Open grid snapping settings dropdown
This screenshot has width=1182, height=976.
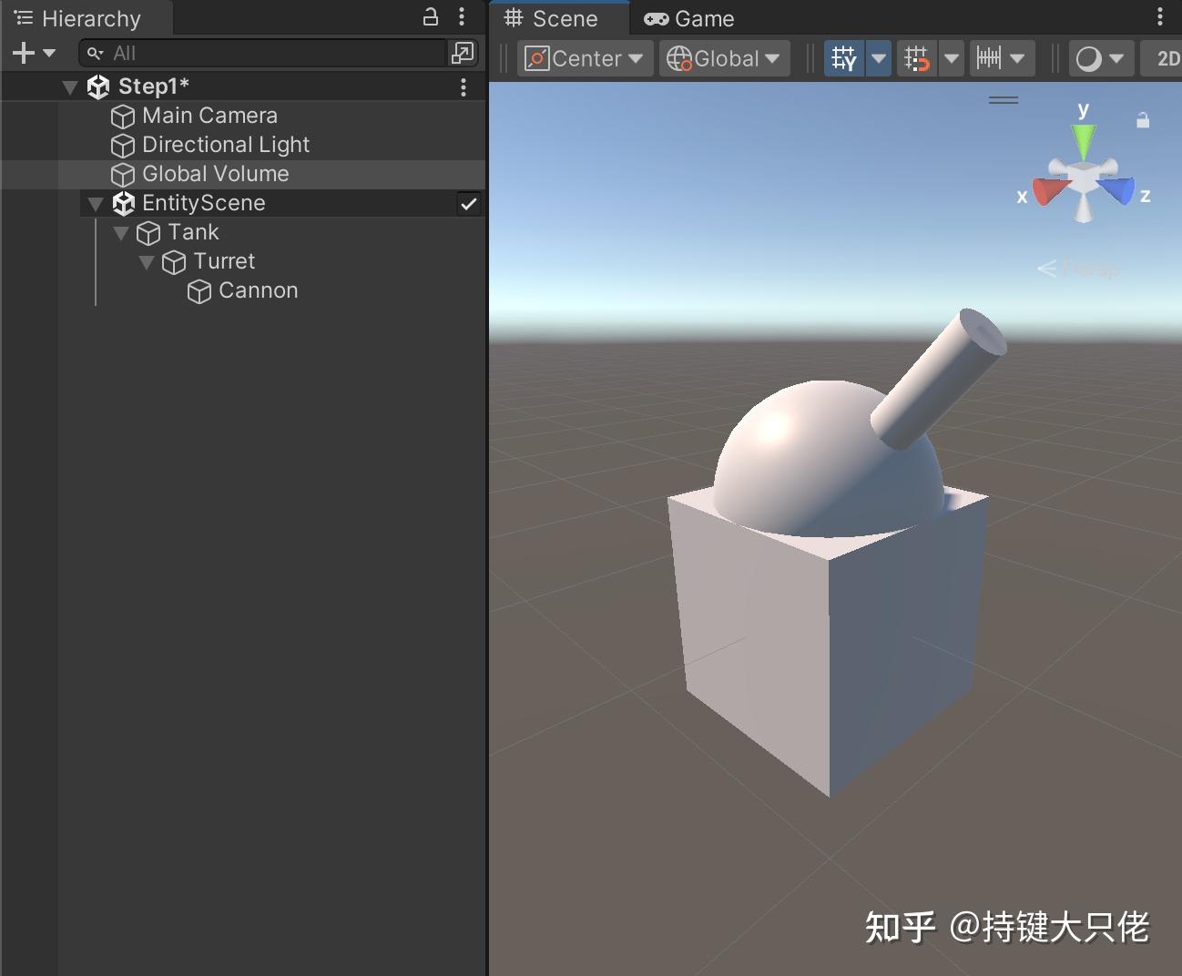(x=952, y=59)
